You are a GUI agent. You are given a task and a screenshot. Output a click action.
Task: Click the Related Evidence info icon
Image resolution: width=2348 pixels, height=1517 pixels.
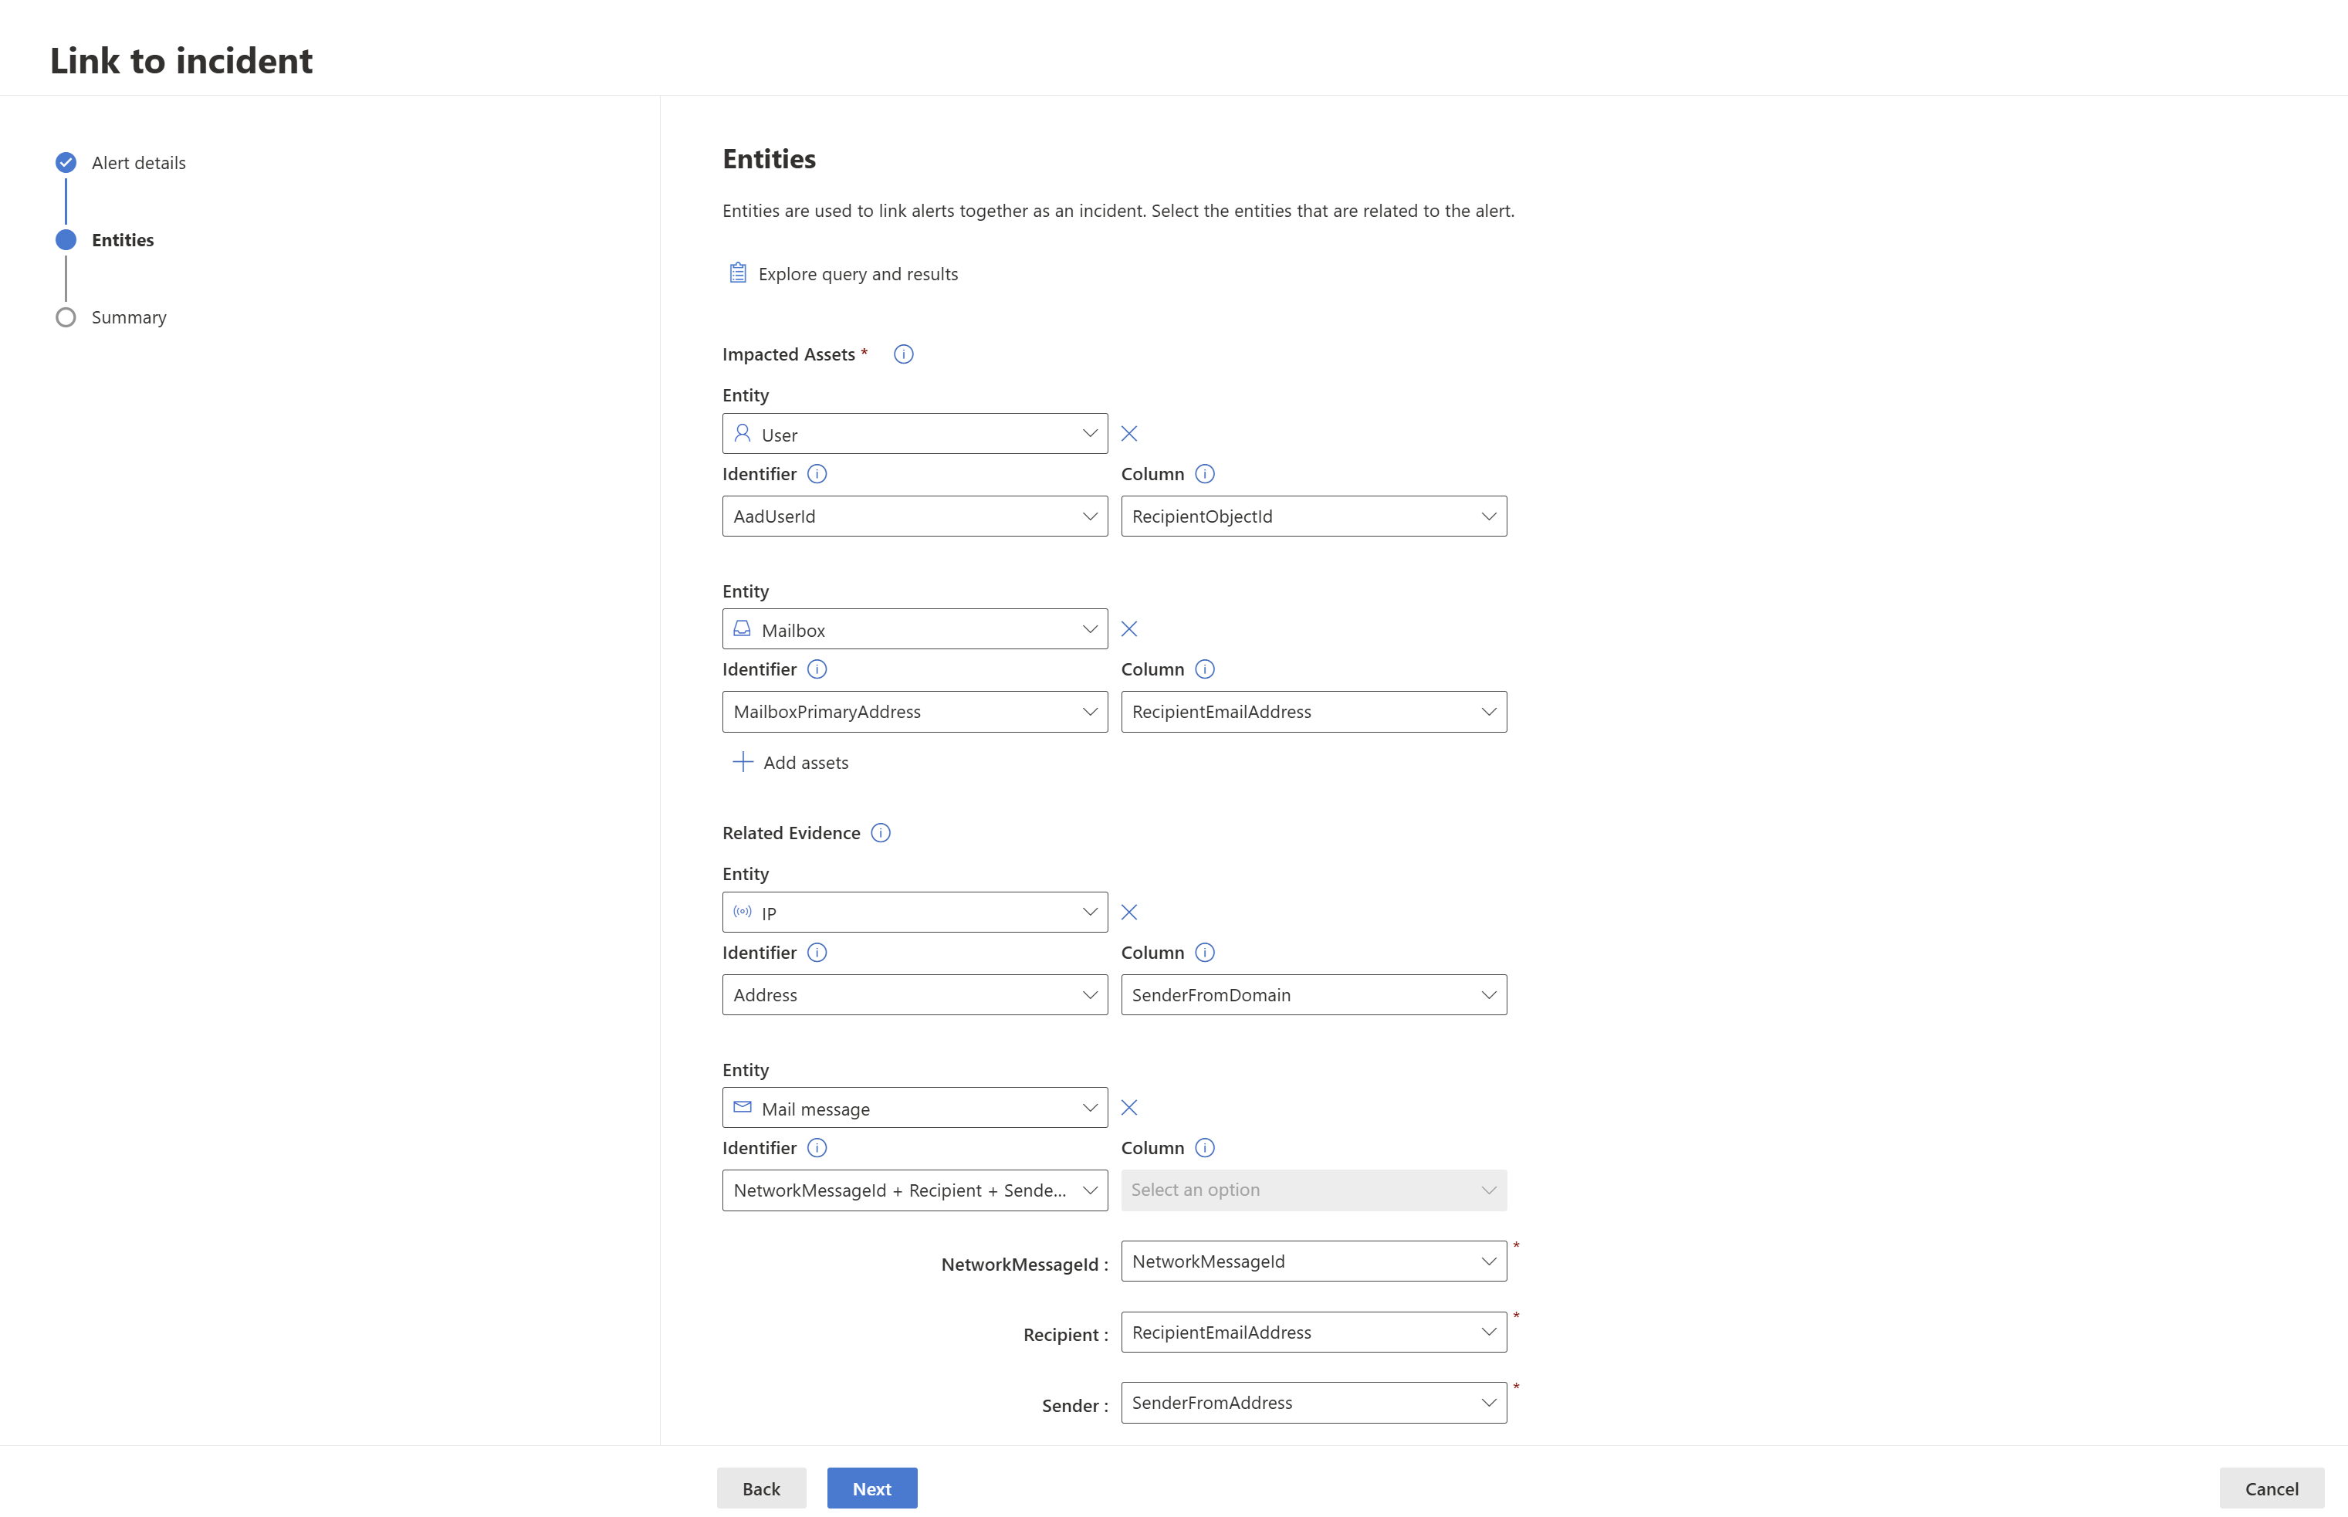pos(881,833)
